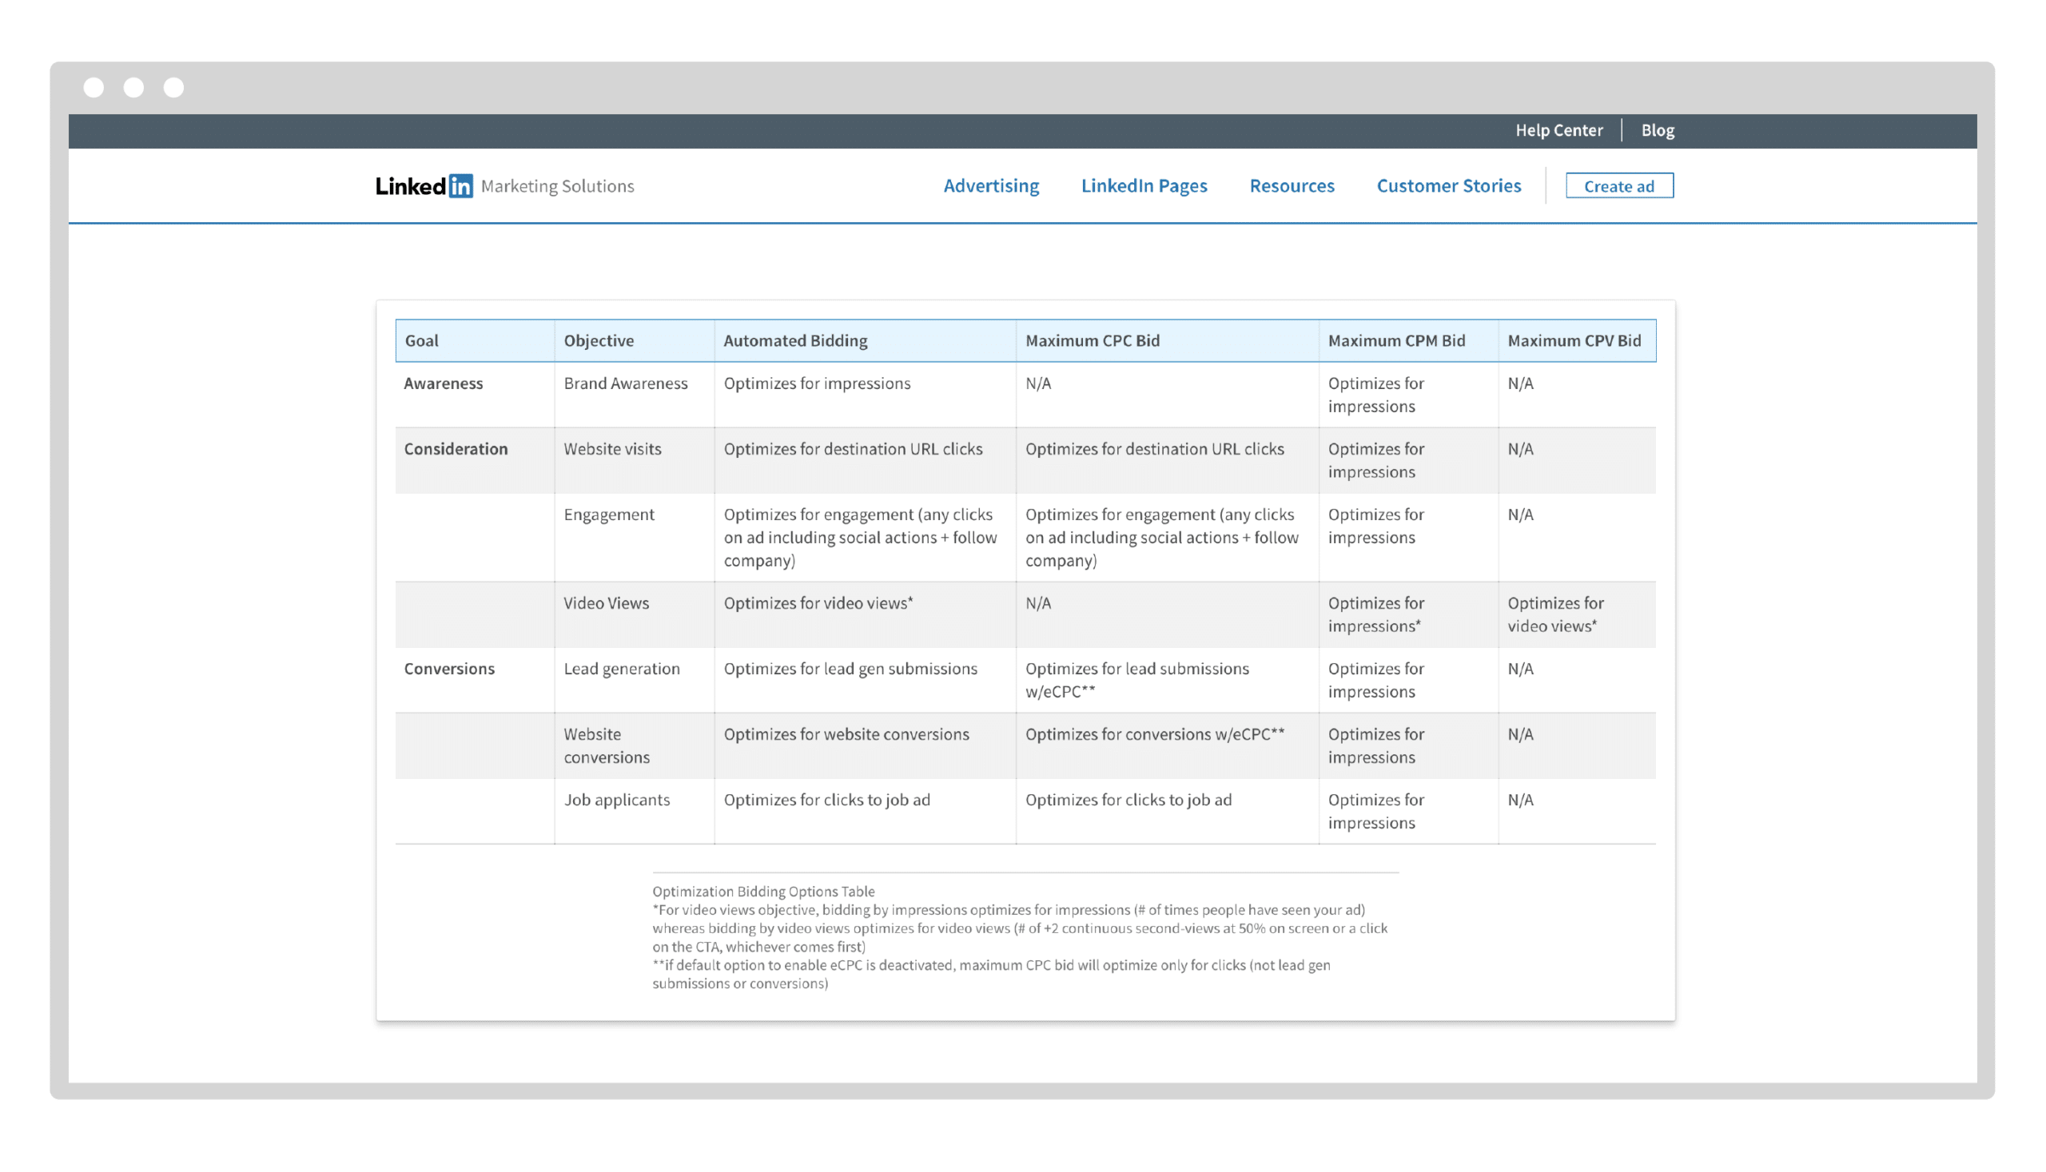Click the Maximum CPC Bid header
This screenshot has width=2046, height=1172.
pos(1092,340)
